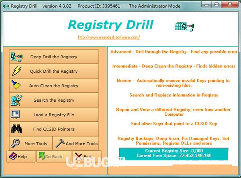Screen dimensions: 241x178
Task: Click 'Advanced - Drill through the Registry' description
Action: pos(174,52)
